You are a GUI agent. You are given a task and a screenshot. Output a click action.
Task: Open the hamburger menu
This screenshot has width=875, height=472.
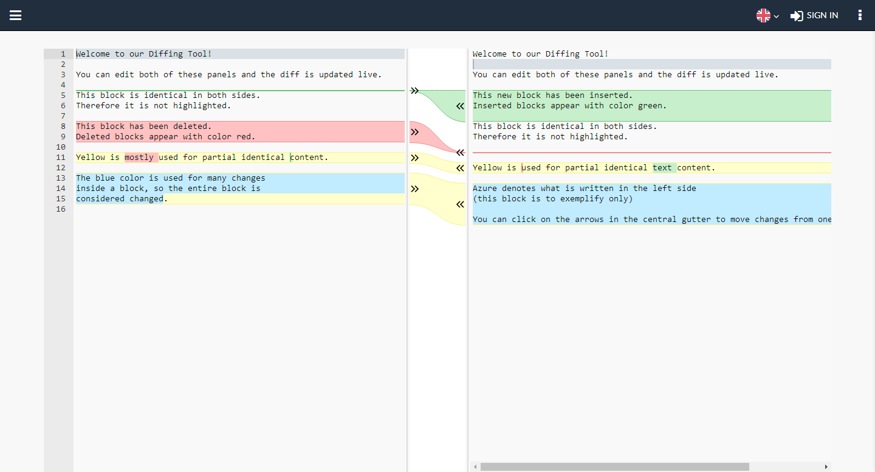tap(16, 15)
